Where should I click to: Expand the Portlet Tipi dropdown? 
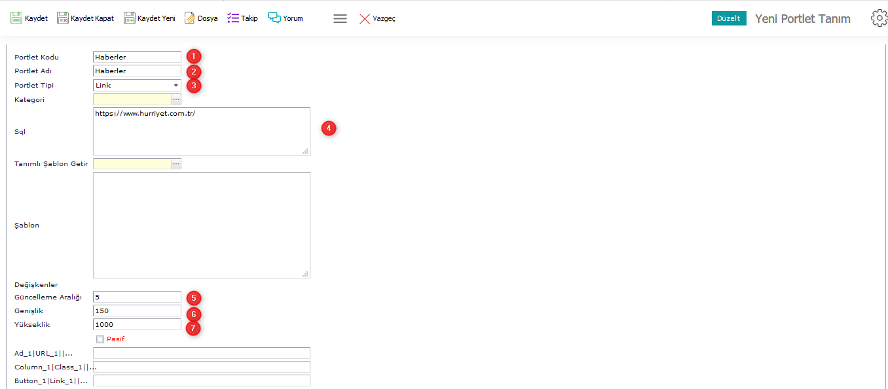click(176, 86)
